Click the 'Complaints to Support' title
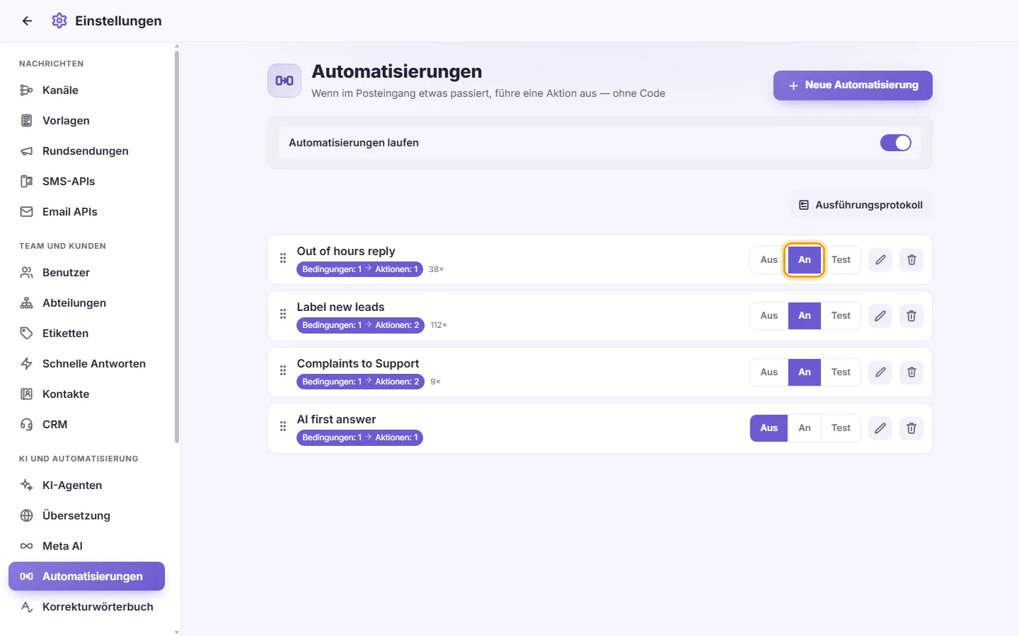The height and width of the screenshot is (636, 1019). [x=358, y=363]
